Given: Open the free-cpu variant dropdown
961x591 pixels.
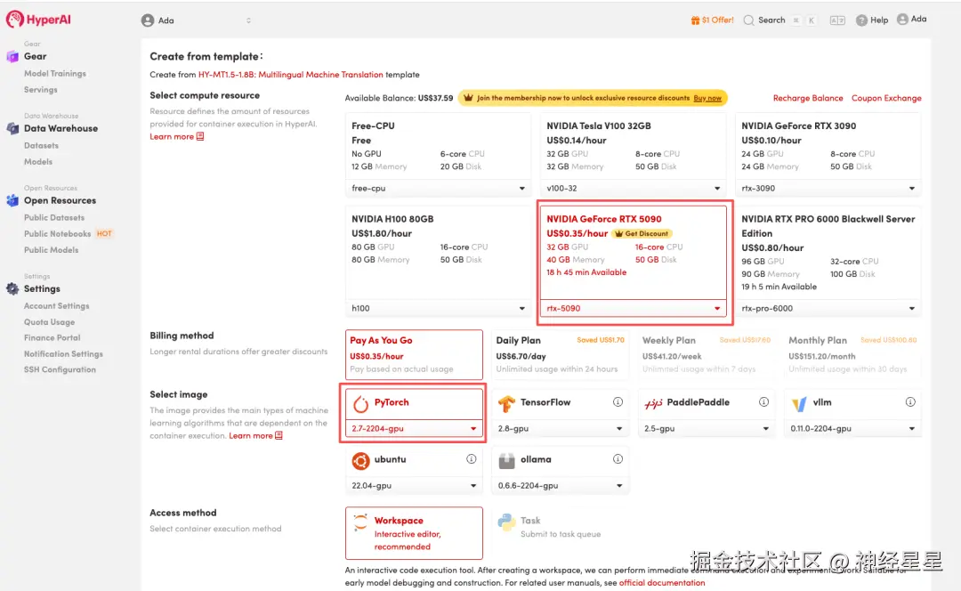Looking at the screenshot, I should pyautogui.click(x=438, y=188).
